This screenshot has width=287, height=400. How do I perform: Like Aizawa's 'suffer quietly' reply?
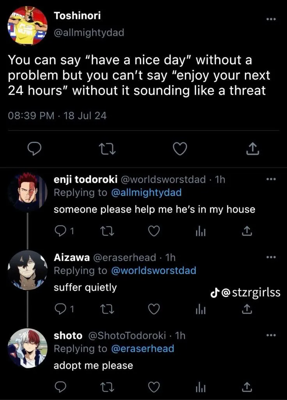(154, 309)
